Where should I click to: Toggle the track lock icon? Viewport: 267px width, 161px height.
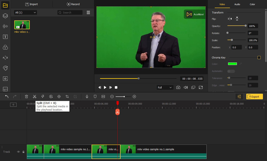click(23, 152)
